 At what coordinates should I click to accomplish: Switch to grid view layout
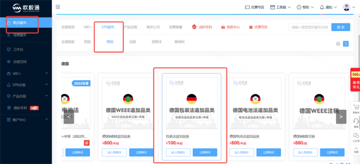(x=338, y=44)
